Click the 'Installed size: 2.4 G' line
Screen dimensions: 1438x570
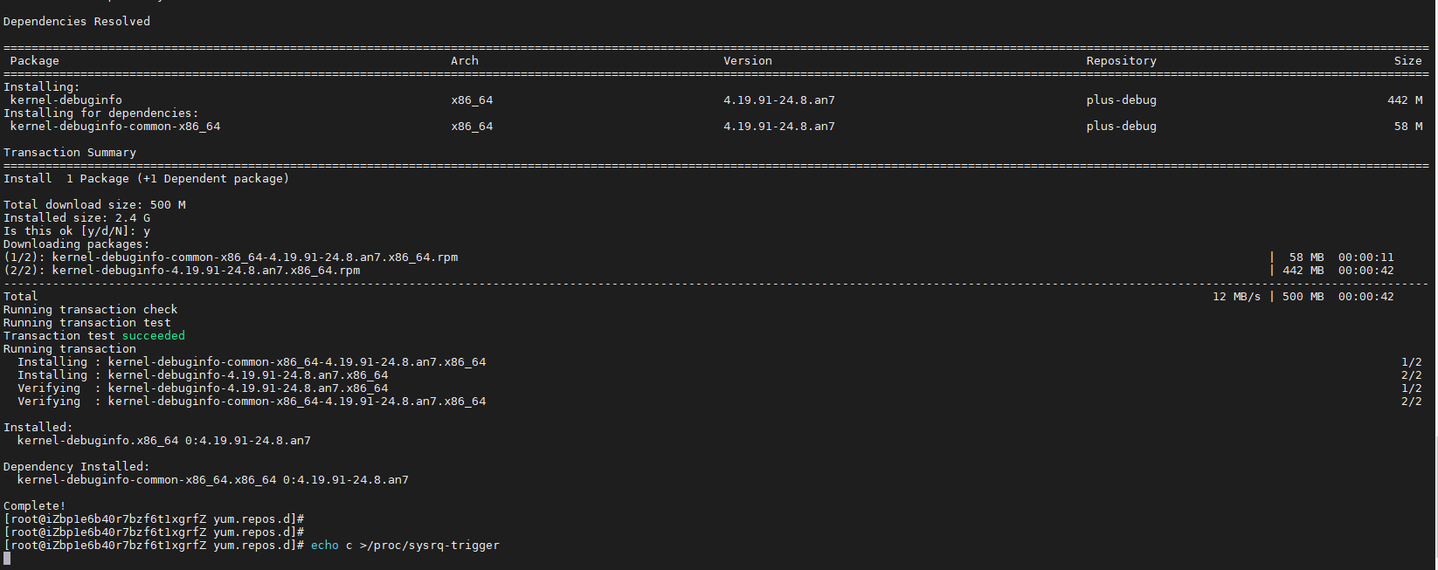(77, 218)
